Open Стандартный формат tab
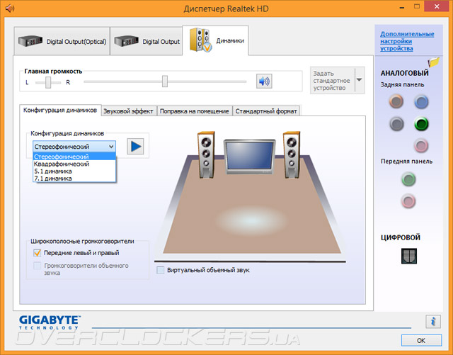 tap(266, 111)
